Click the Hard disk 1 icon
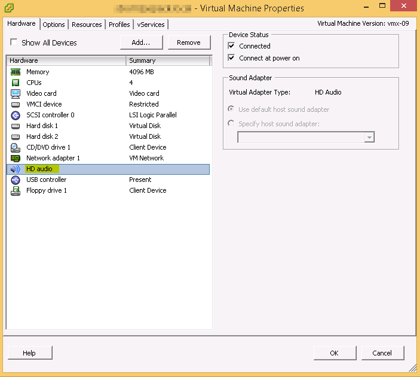 (16, 126)
